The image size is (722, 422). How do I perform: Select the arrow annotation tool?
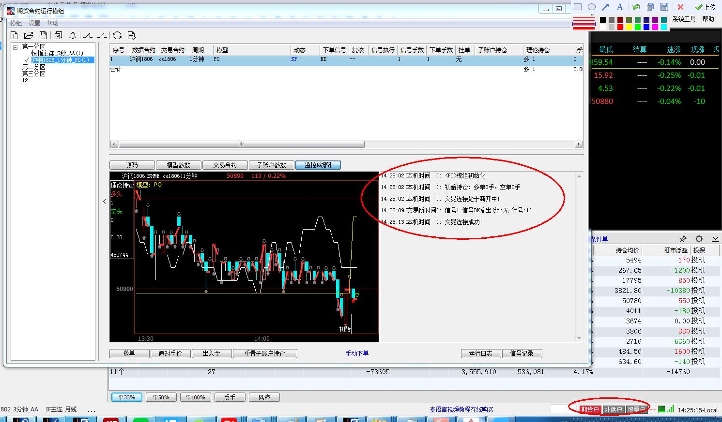pos(606,7)
